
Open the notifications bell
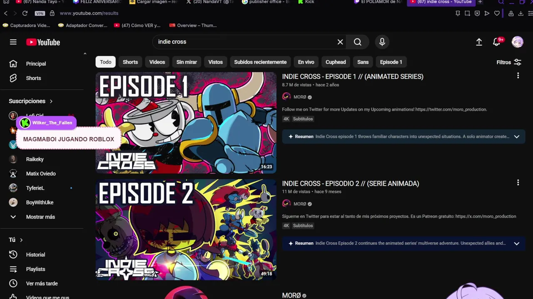coord(497,42)
